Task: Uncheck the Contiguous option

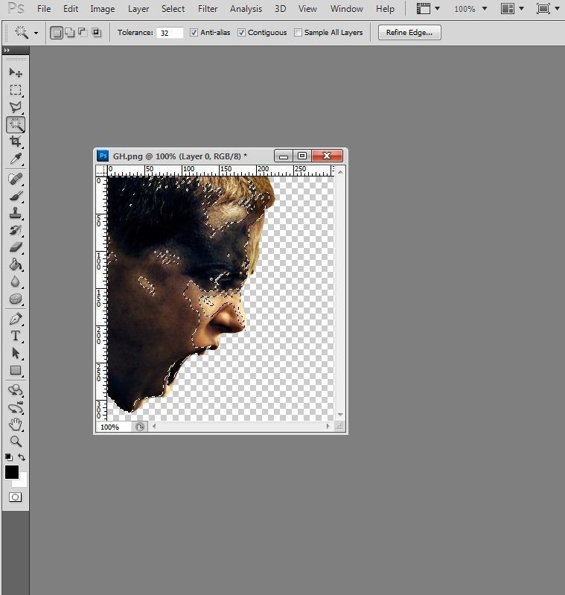Action: click(242, 33)
